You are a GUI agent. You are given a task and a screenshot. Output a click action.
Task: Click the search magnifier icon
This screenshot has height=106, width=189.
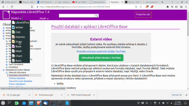point(97,16)
